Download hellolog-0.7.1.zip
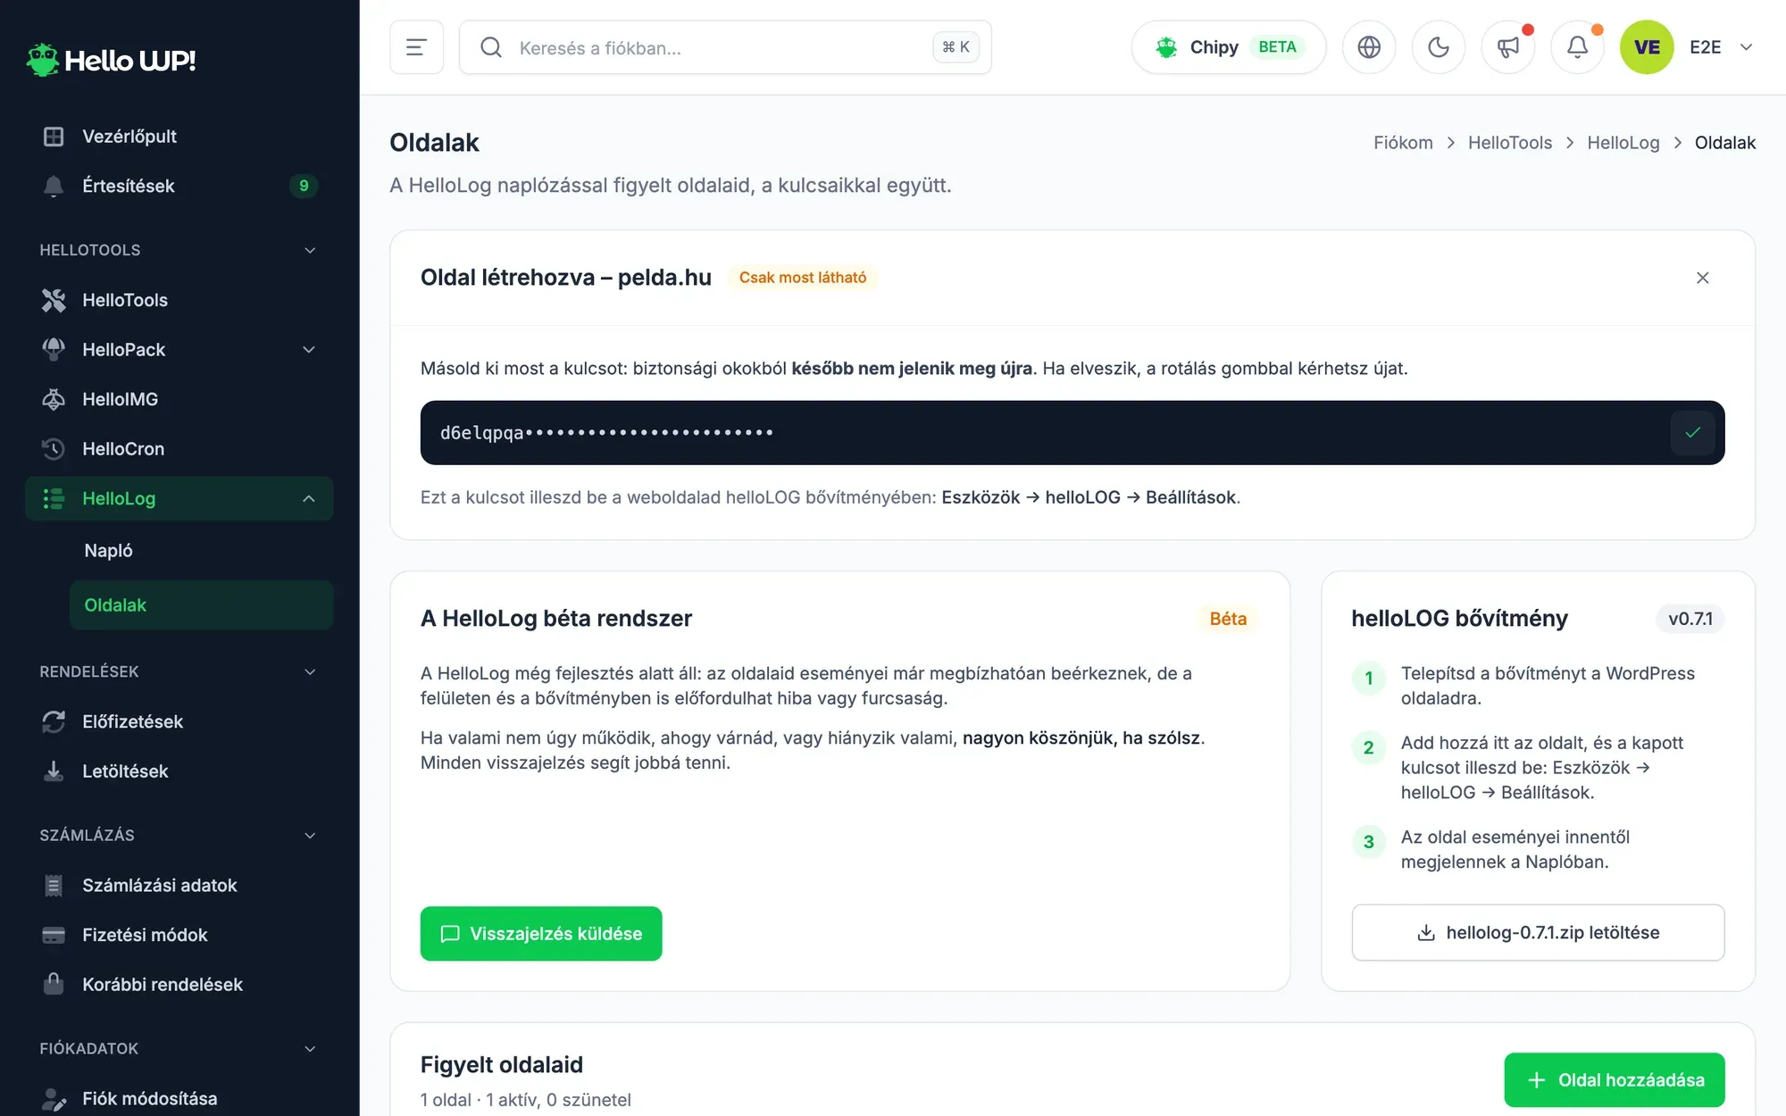The image size is (1786, 1116). (x=1538, y=933)
